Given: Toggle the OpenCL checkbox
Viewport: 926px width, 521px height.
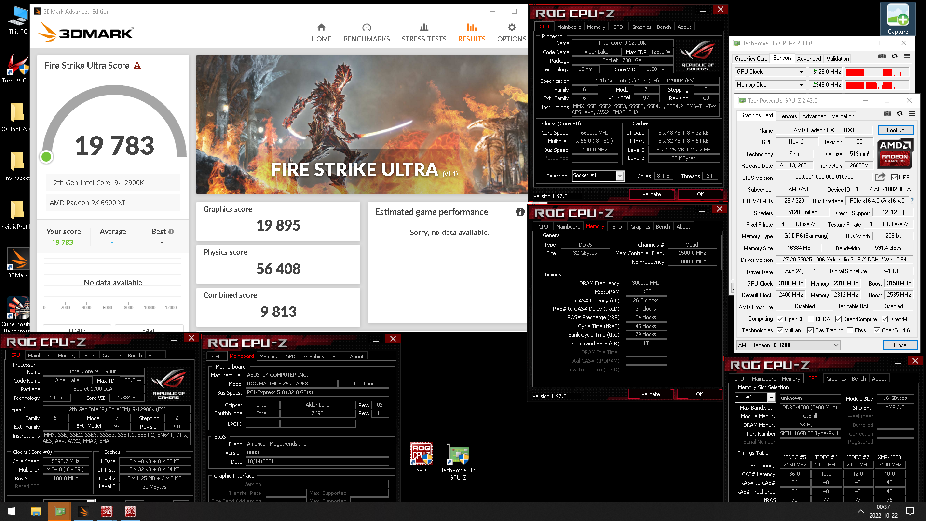Looking at the screenshot, I should (x=780, y=319).
